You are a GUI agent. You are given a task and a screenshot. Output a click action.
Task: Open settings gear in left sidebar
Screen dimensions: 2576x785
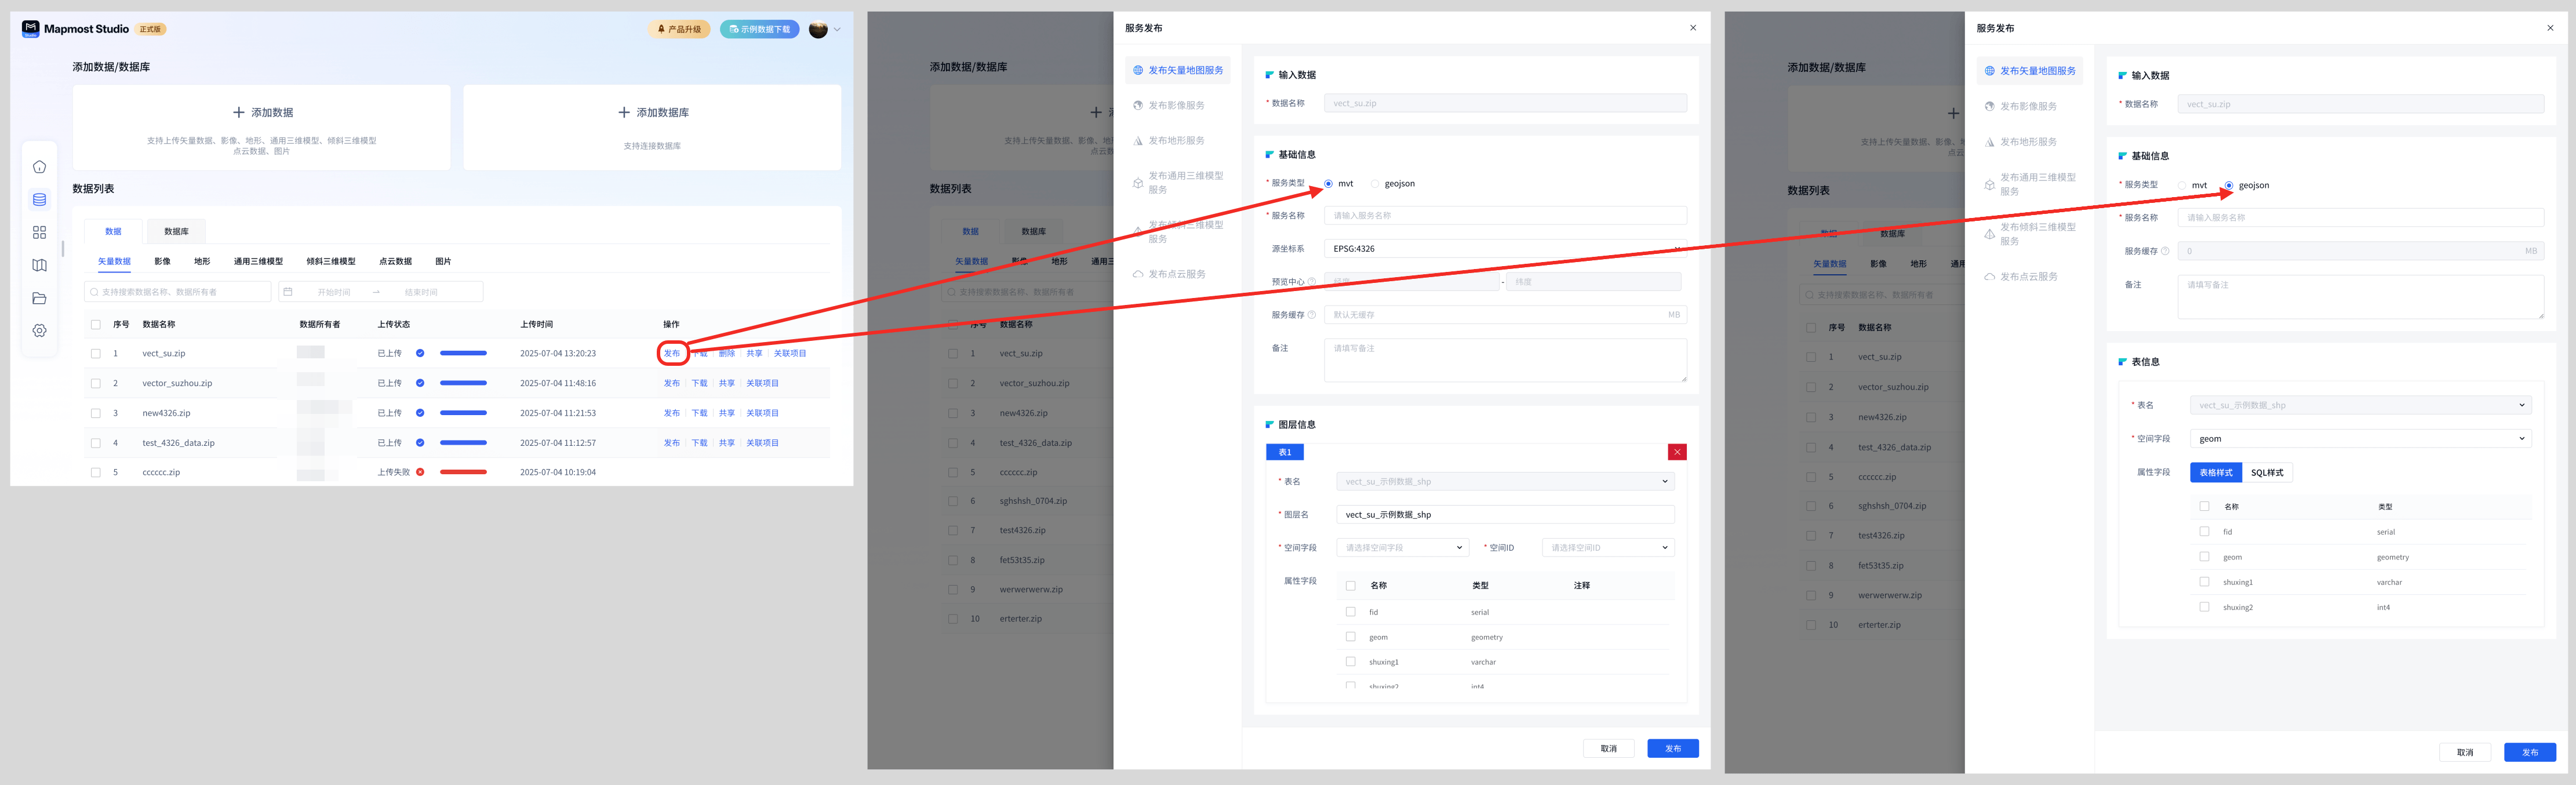click(x=39, y=331)
